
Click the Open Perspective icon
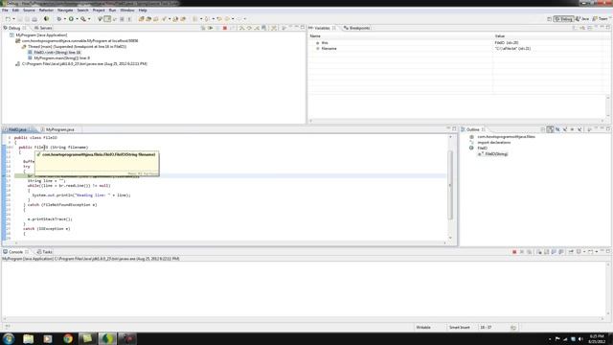(x=549, y=19)
